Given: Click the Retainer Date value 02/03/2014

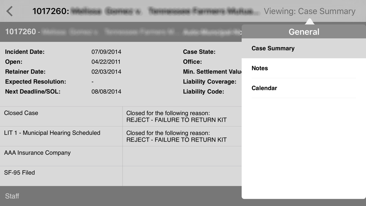Looking at the screenshot, I should point(106,72).
